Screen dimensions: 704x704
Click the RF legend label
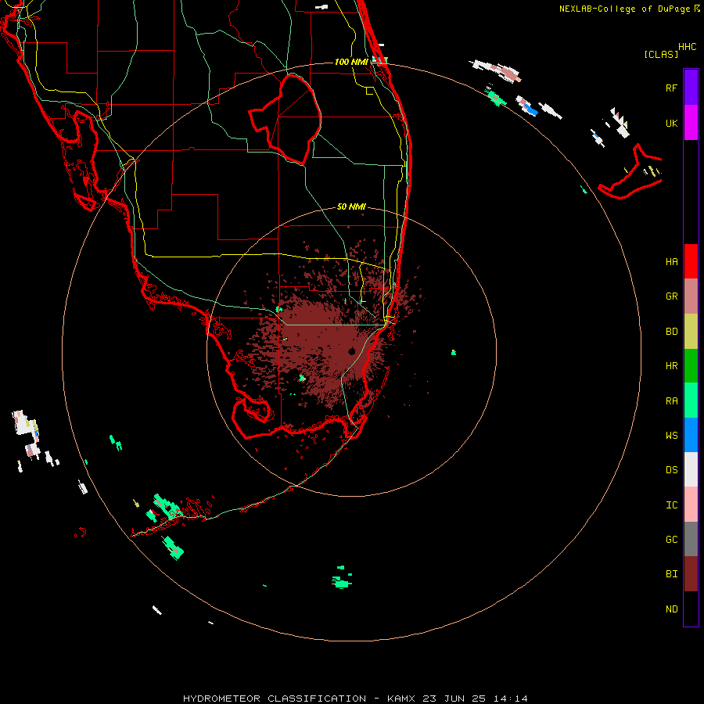[671, 88]
